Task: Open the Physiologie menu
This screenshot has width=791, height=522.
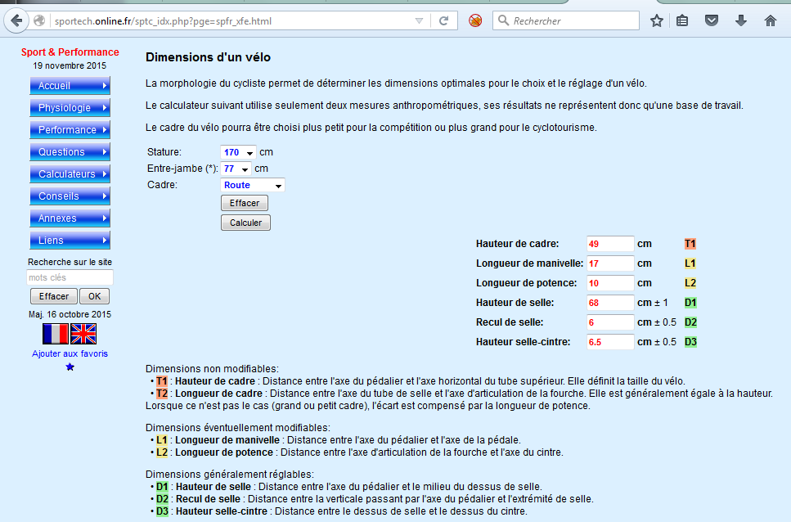Action: (70, 107)
